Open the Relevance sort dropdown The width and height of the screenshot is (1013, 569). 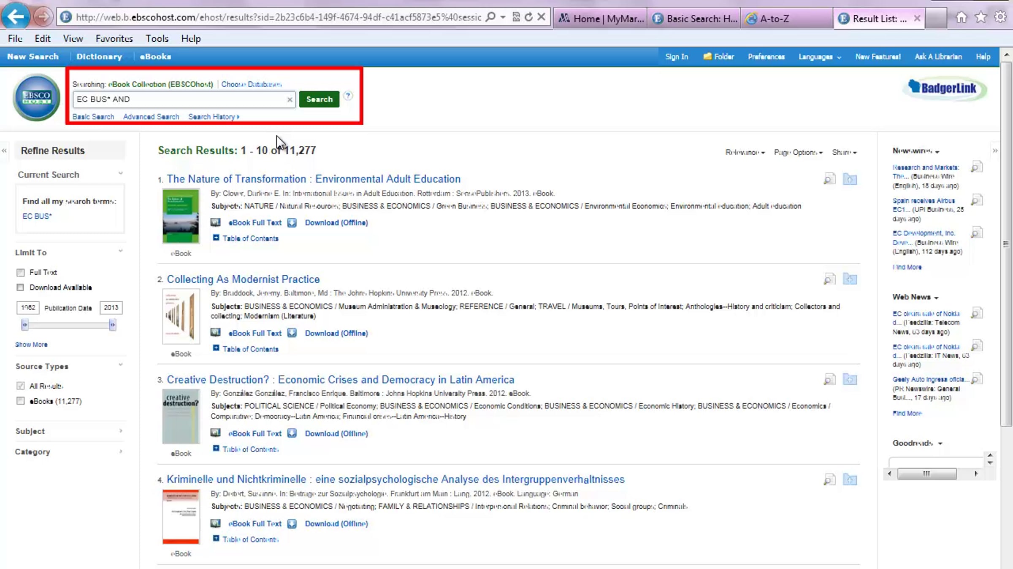point(745,152)
